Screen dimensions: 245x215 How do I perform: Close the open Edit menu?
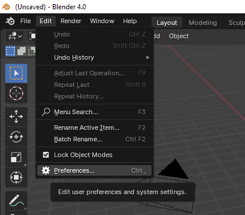[46, 21]
